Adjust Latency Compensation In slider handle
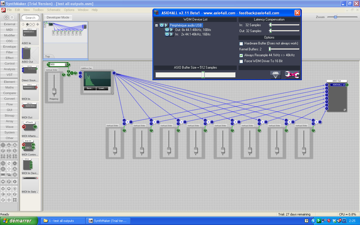The width and height of the screenshot is (360, 225). click(x=270, y=25)
